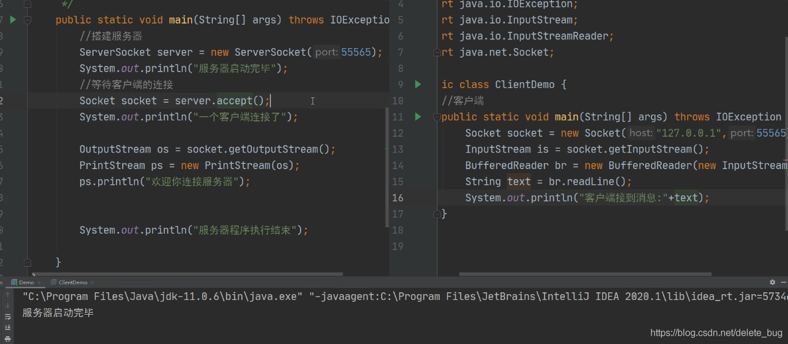788x344 pixels.
Task: Click port number 55565 in ServerSocket line
Action: pos(356,52)
